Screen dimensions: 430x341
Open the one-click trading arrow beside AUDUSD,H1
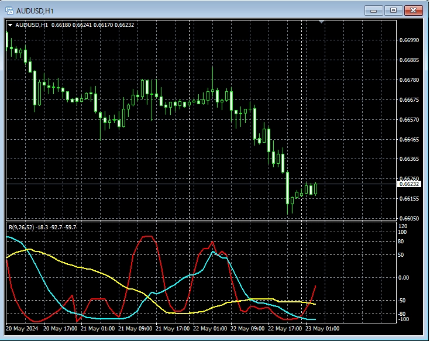pos(10,25)
